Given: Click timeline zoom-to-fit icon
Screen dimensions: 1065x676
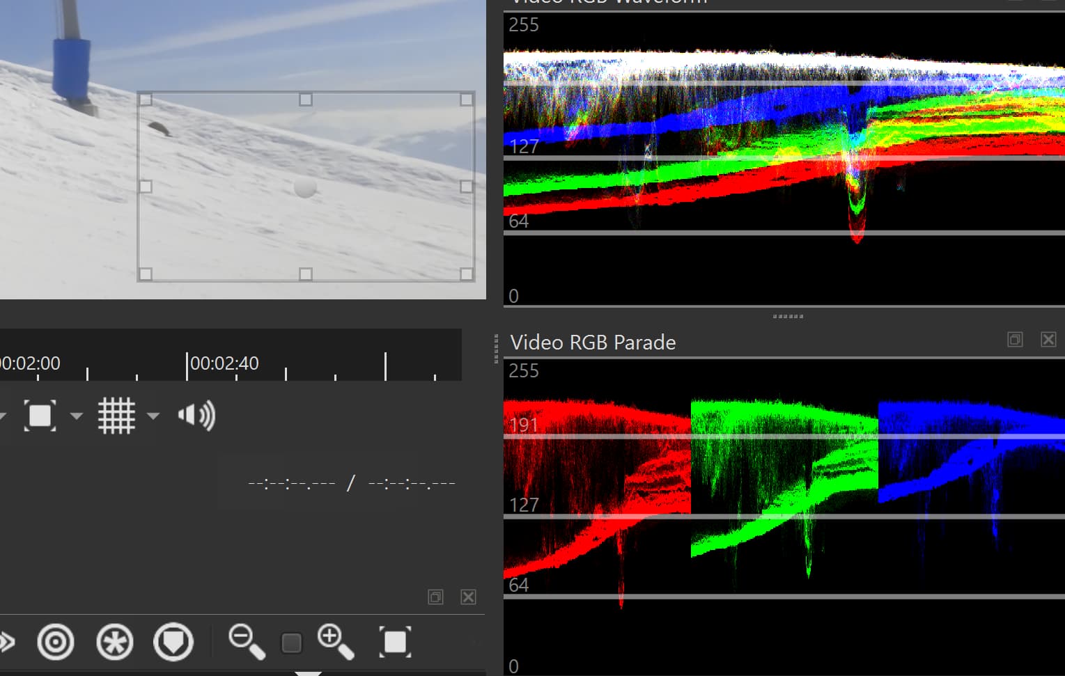Looking at the screenshot, I should (x=395, y=642).
